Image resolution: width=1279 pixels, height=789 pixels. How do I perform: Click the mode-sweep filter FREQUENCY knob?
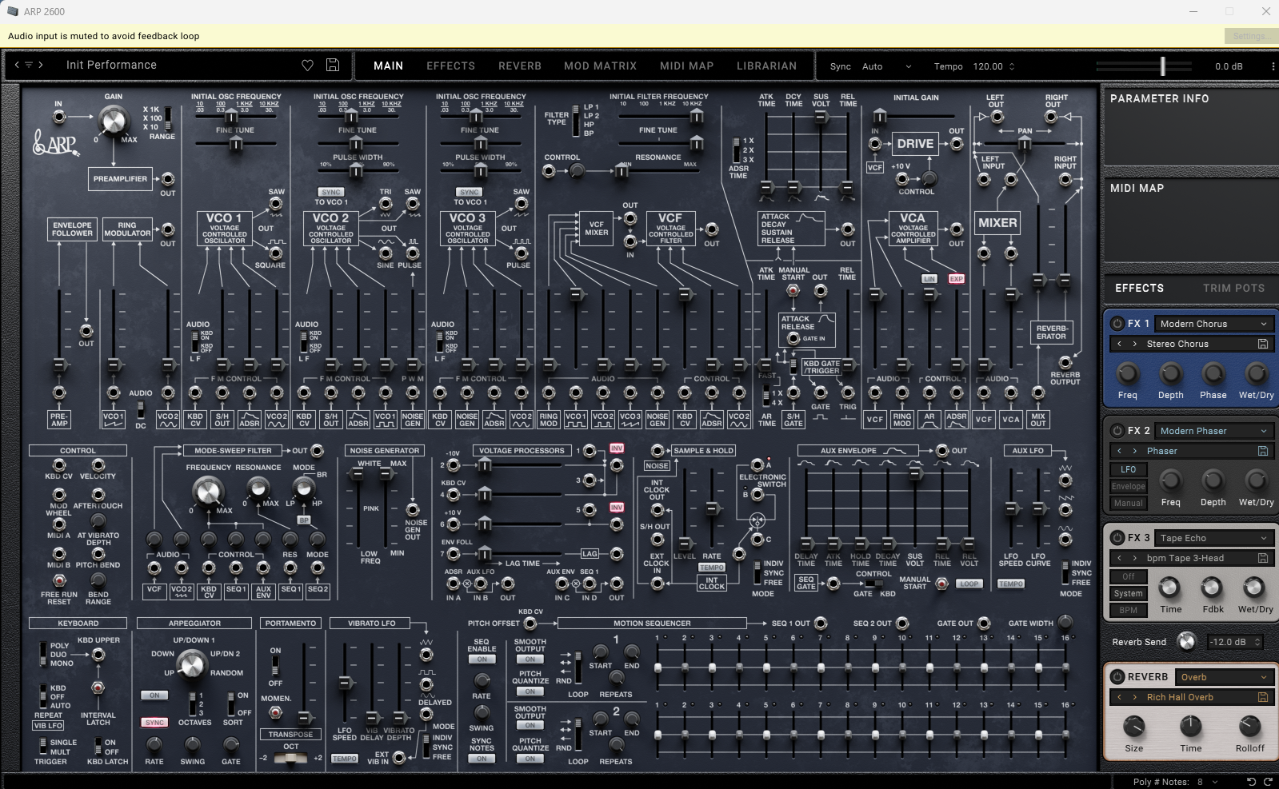[207, 491]
